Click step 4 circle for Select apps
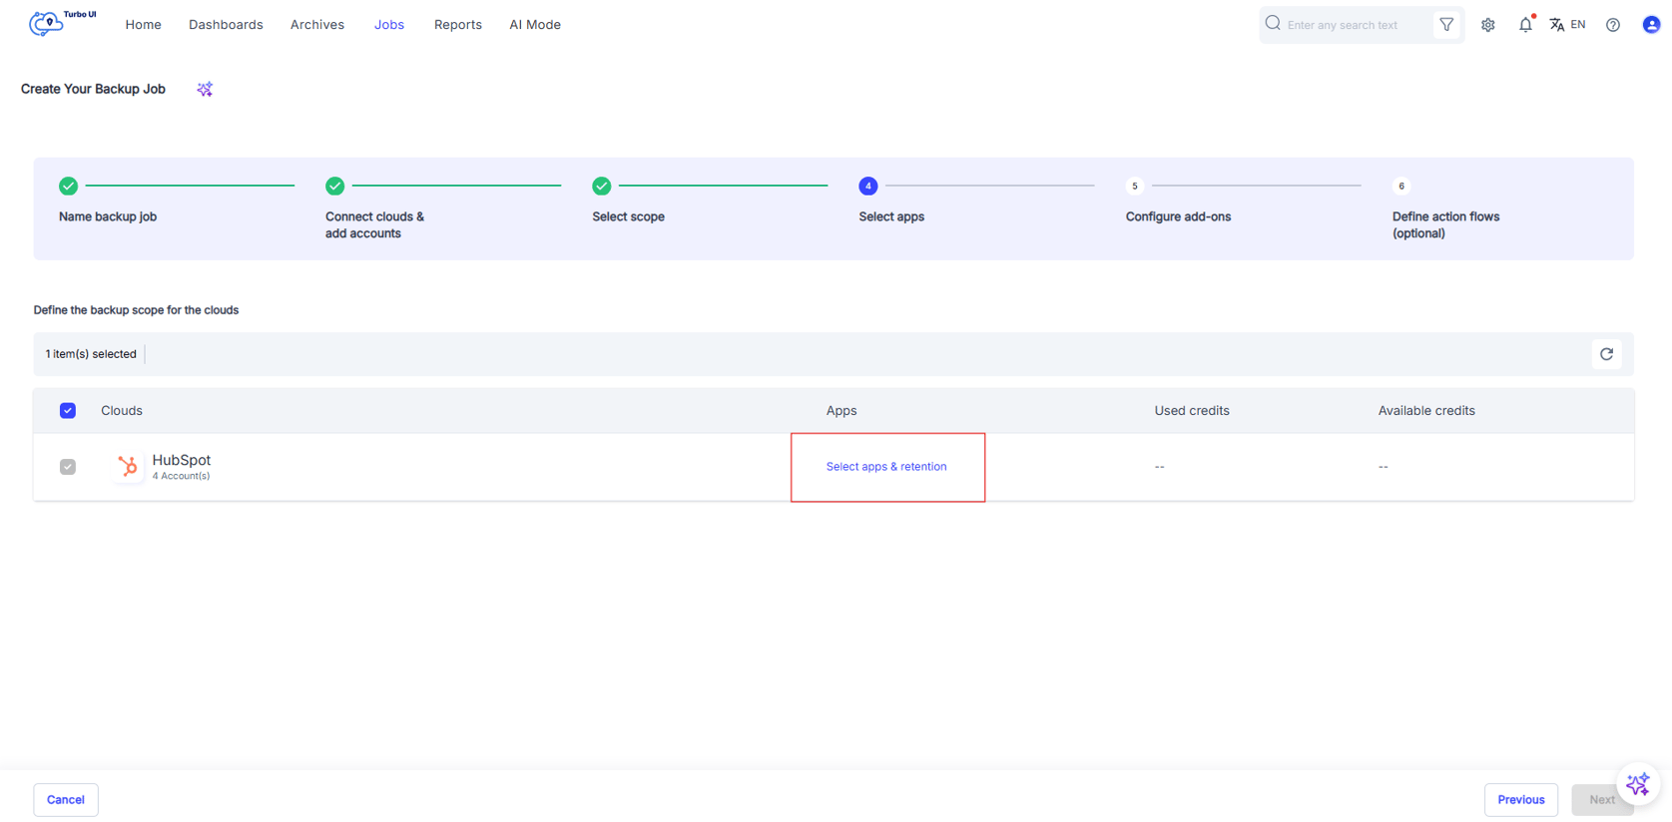1672x822 pixels. 868,186
